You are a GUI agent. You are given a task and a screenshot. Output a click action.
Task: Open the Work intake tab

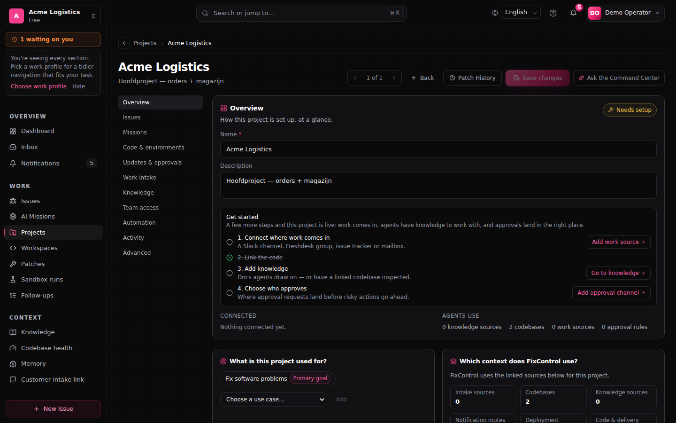pos(161,178)
